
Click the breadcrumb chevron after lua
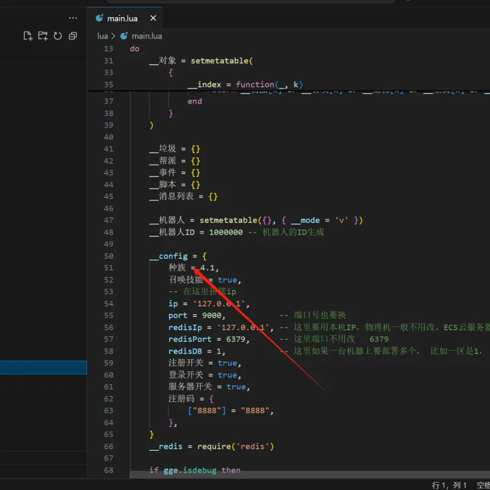(x=113, y=36)
